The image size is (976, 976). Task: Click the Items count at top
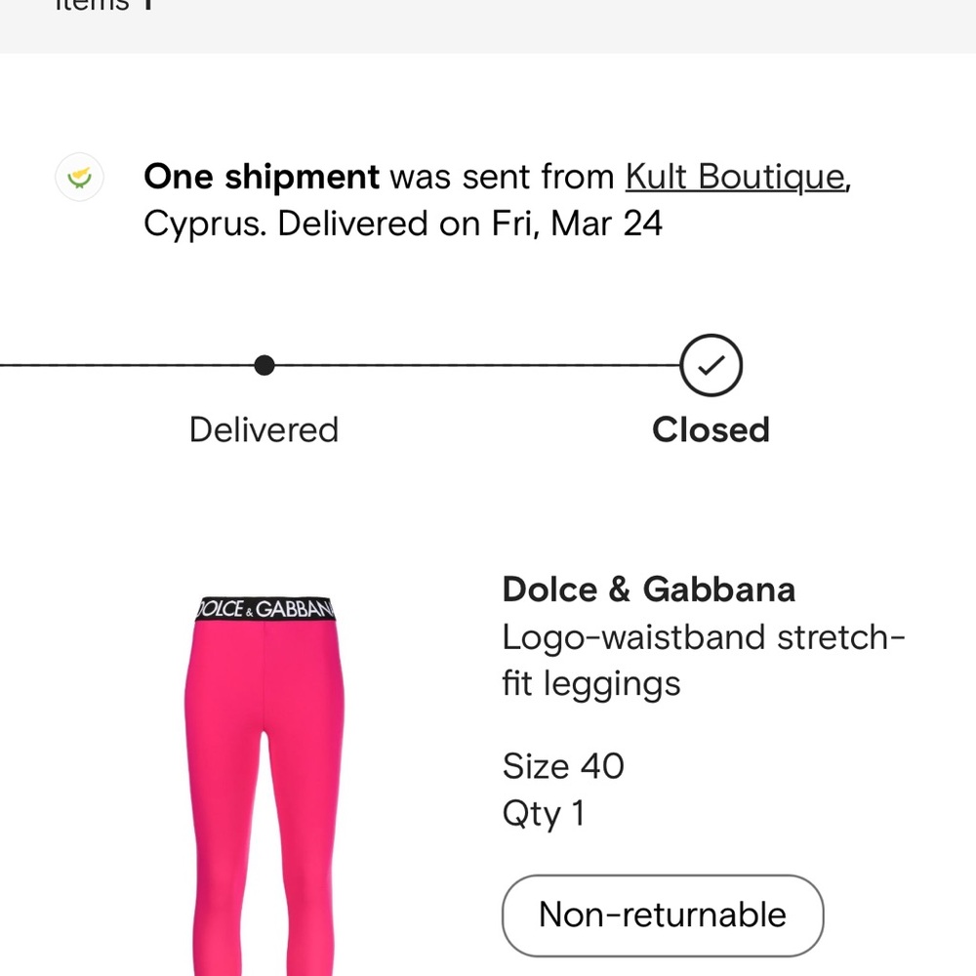(x=104, y=5)
